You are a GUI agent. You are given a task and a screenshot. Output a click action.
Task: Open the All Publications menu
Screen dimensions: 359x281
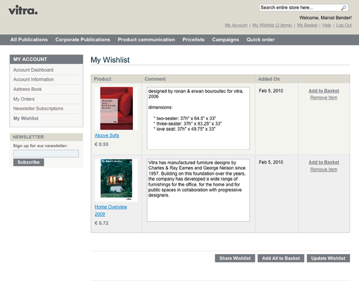(29, 39)
